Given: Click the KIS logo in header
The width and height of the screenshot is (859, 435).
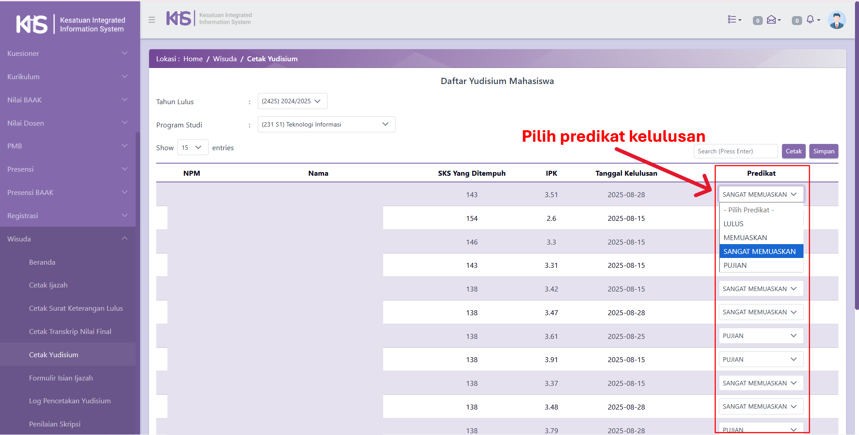Looking at the screenshot, I should (x=179, y=19).
